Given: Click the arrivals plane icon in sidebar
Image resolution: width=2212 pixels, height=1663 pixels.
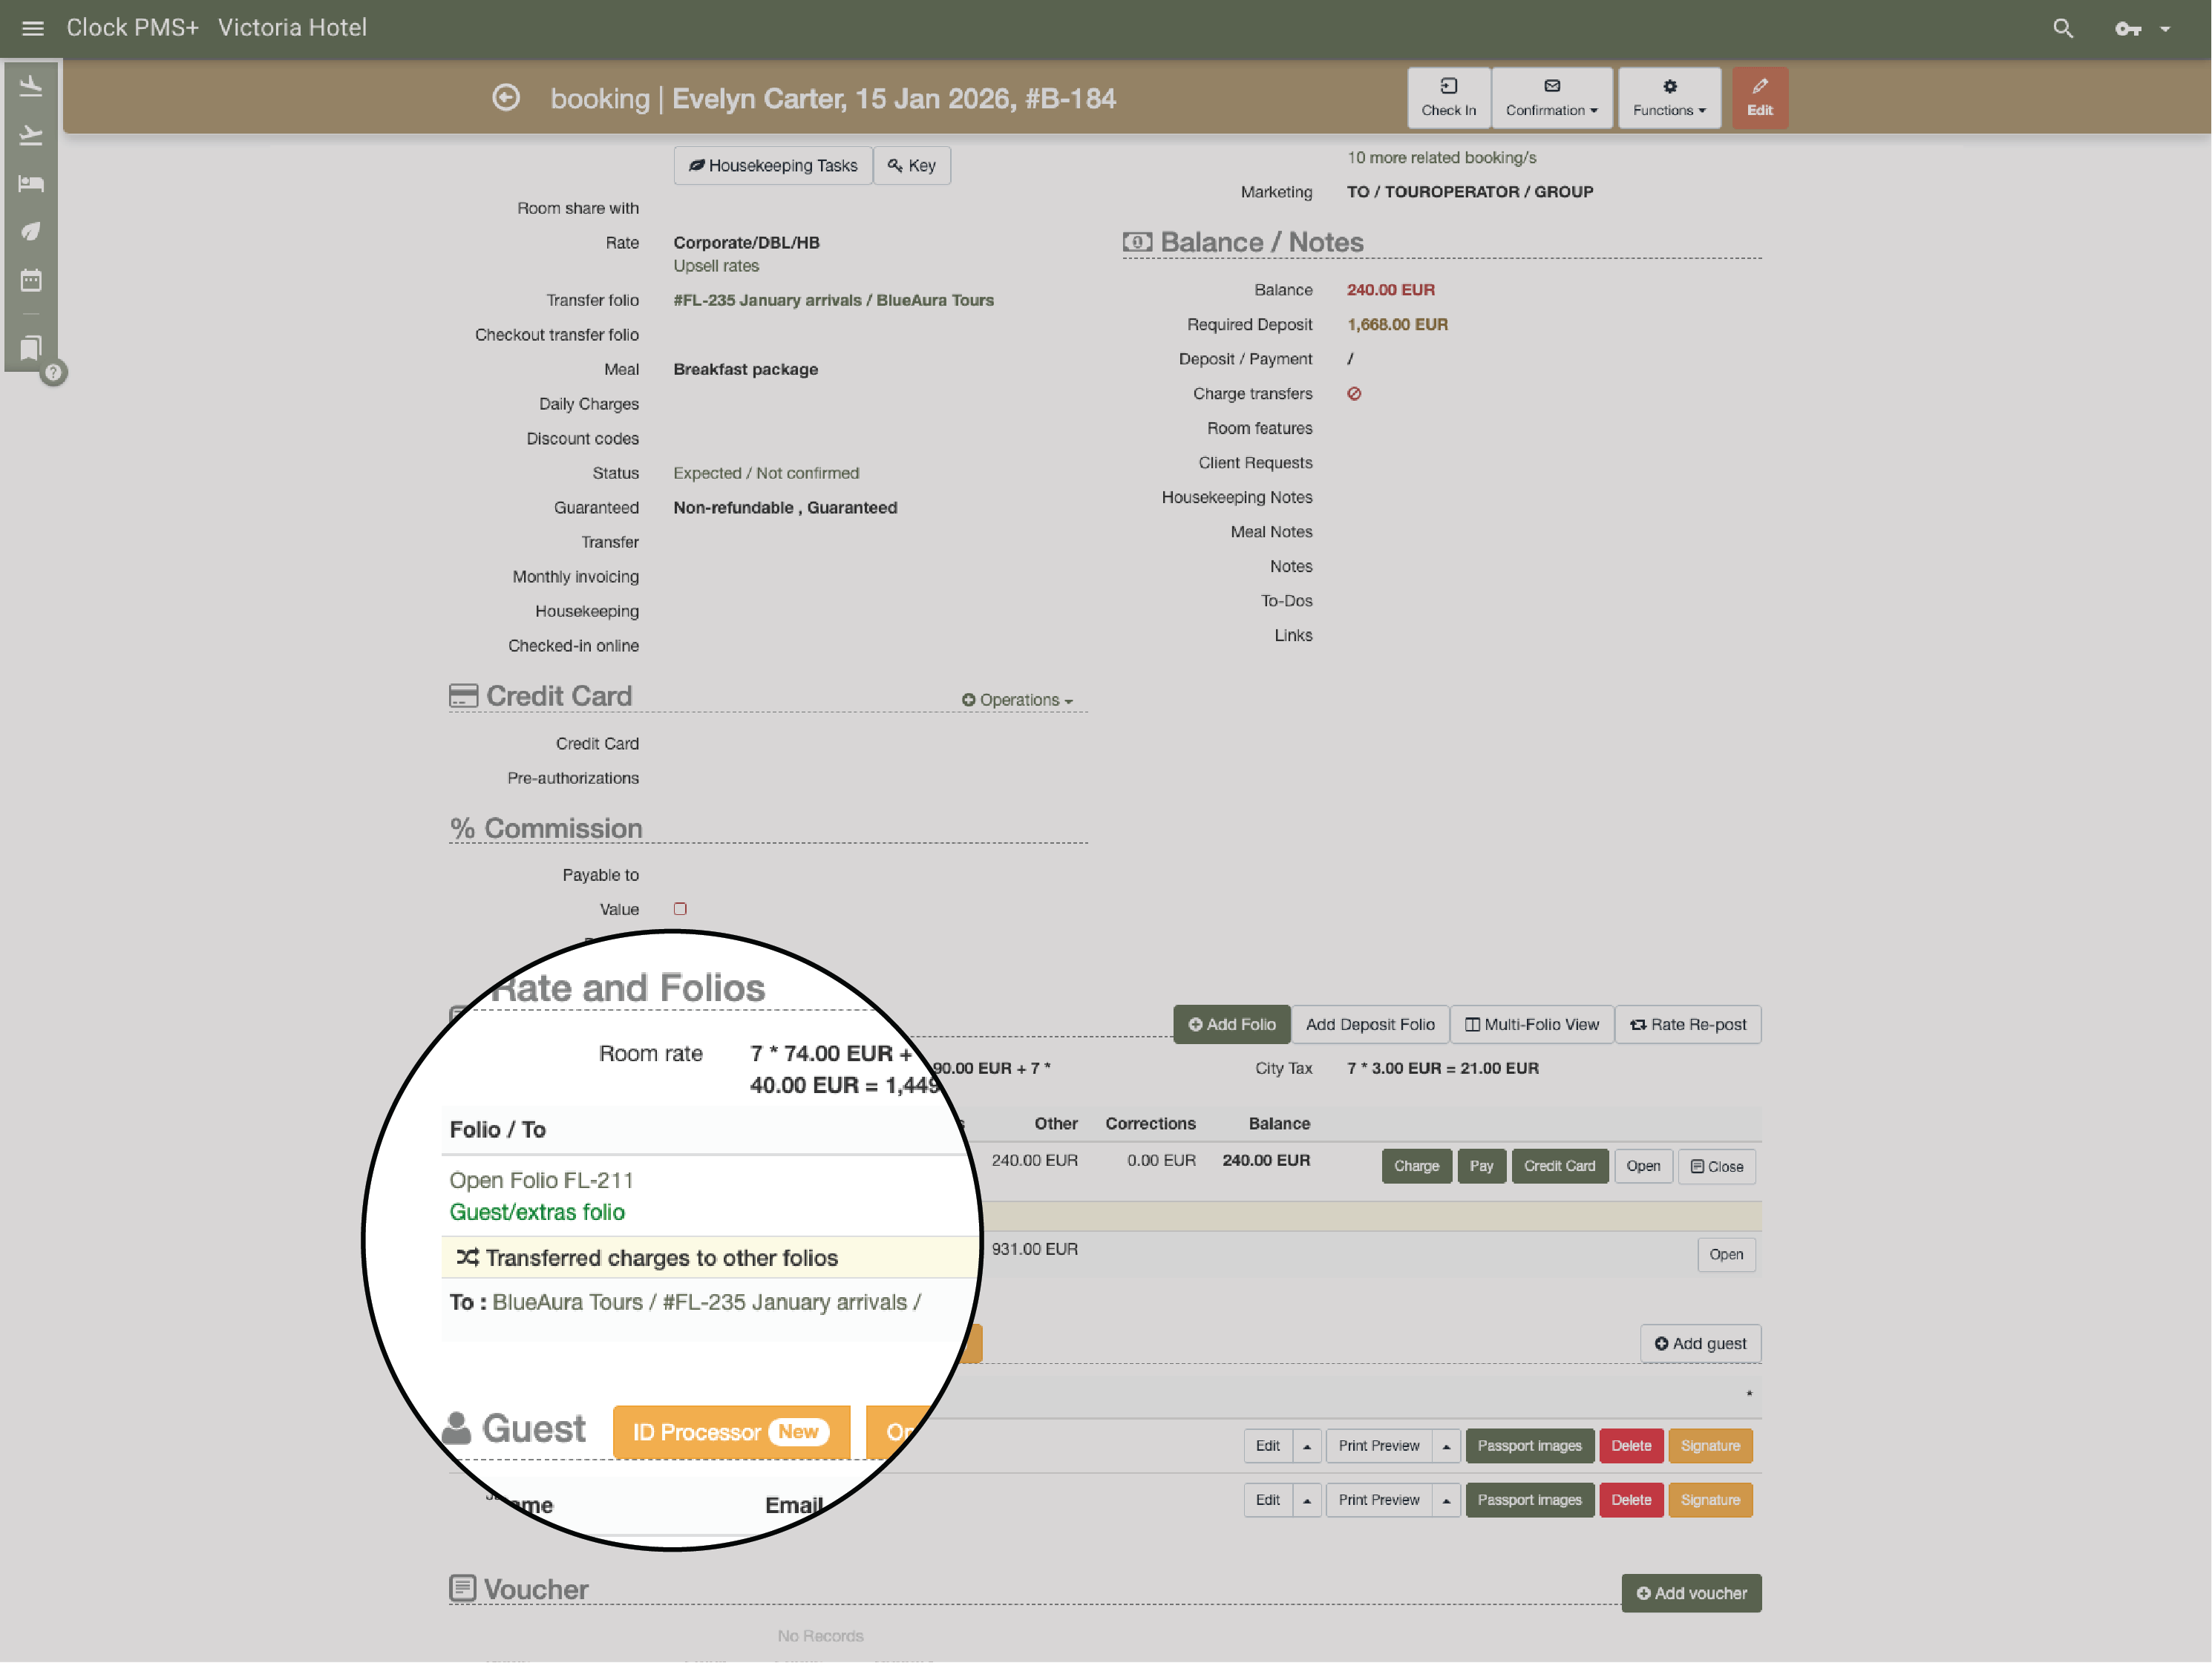Looking at the screenshot, I should (x=31, y=86).
